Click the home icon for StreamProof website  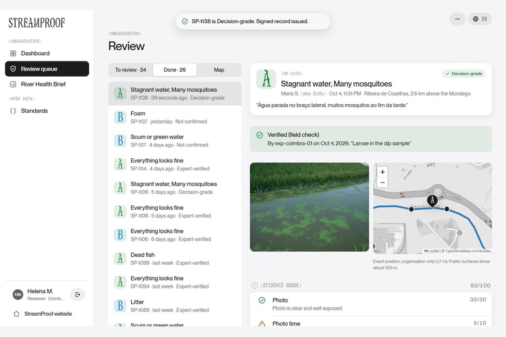pyautogui.click(x=16, y=314)
